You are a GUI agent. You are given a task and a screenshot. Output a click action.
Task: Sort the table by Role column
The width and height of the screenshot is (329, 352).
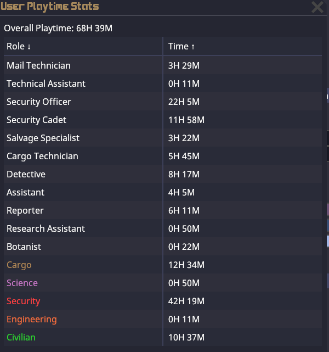[19, 47]
